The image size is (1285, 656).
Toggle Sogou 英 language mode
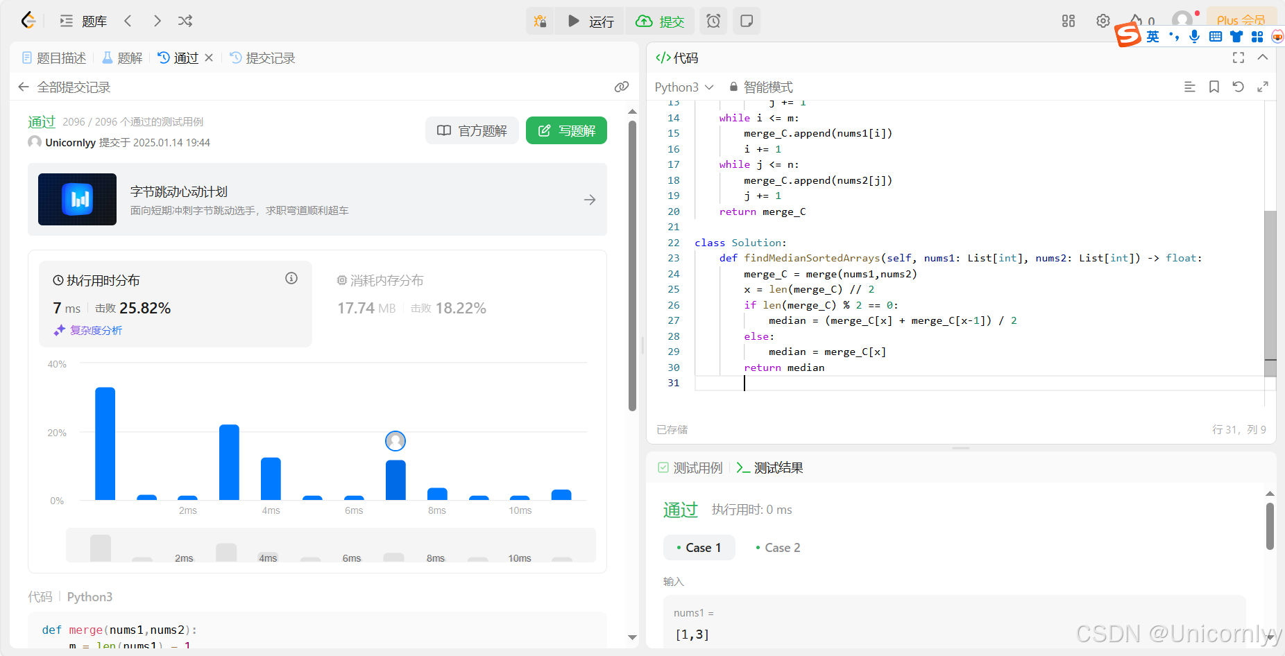pyautogui.click(x=1152, y=37)
